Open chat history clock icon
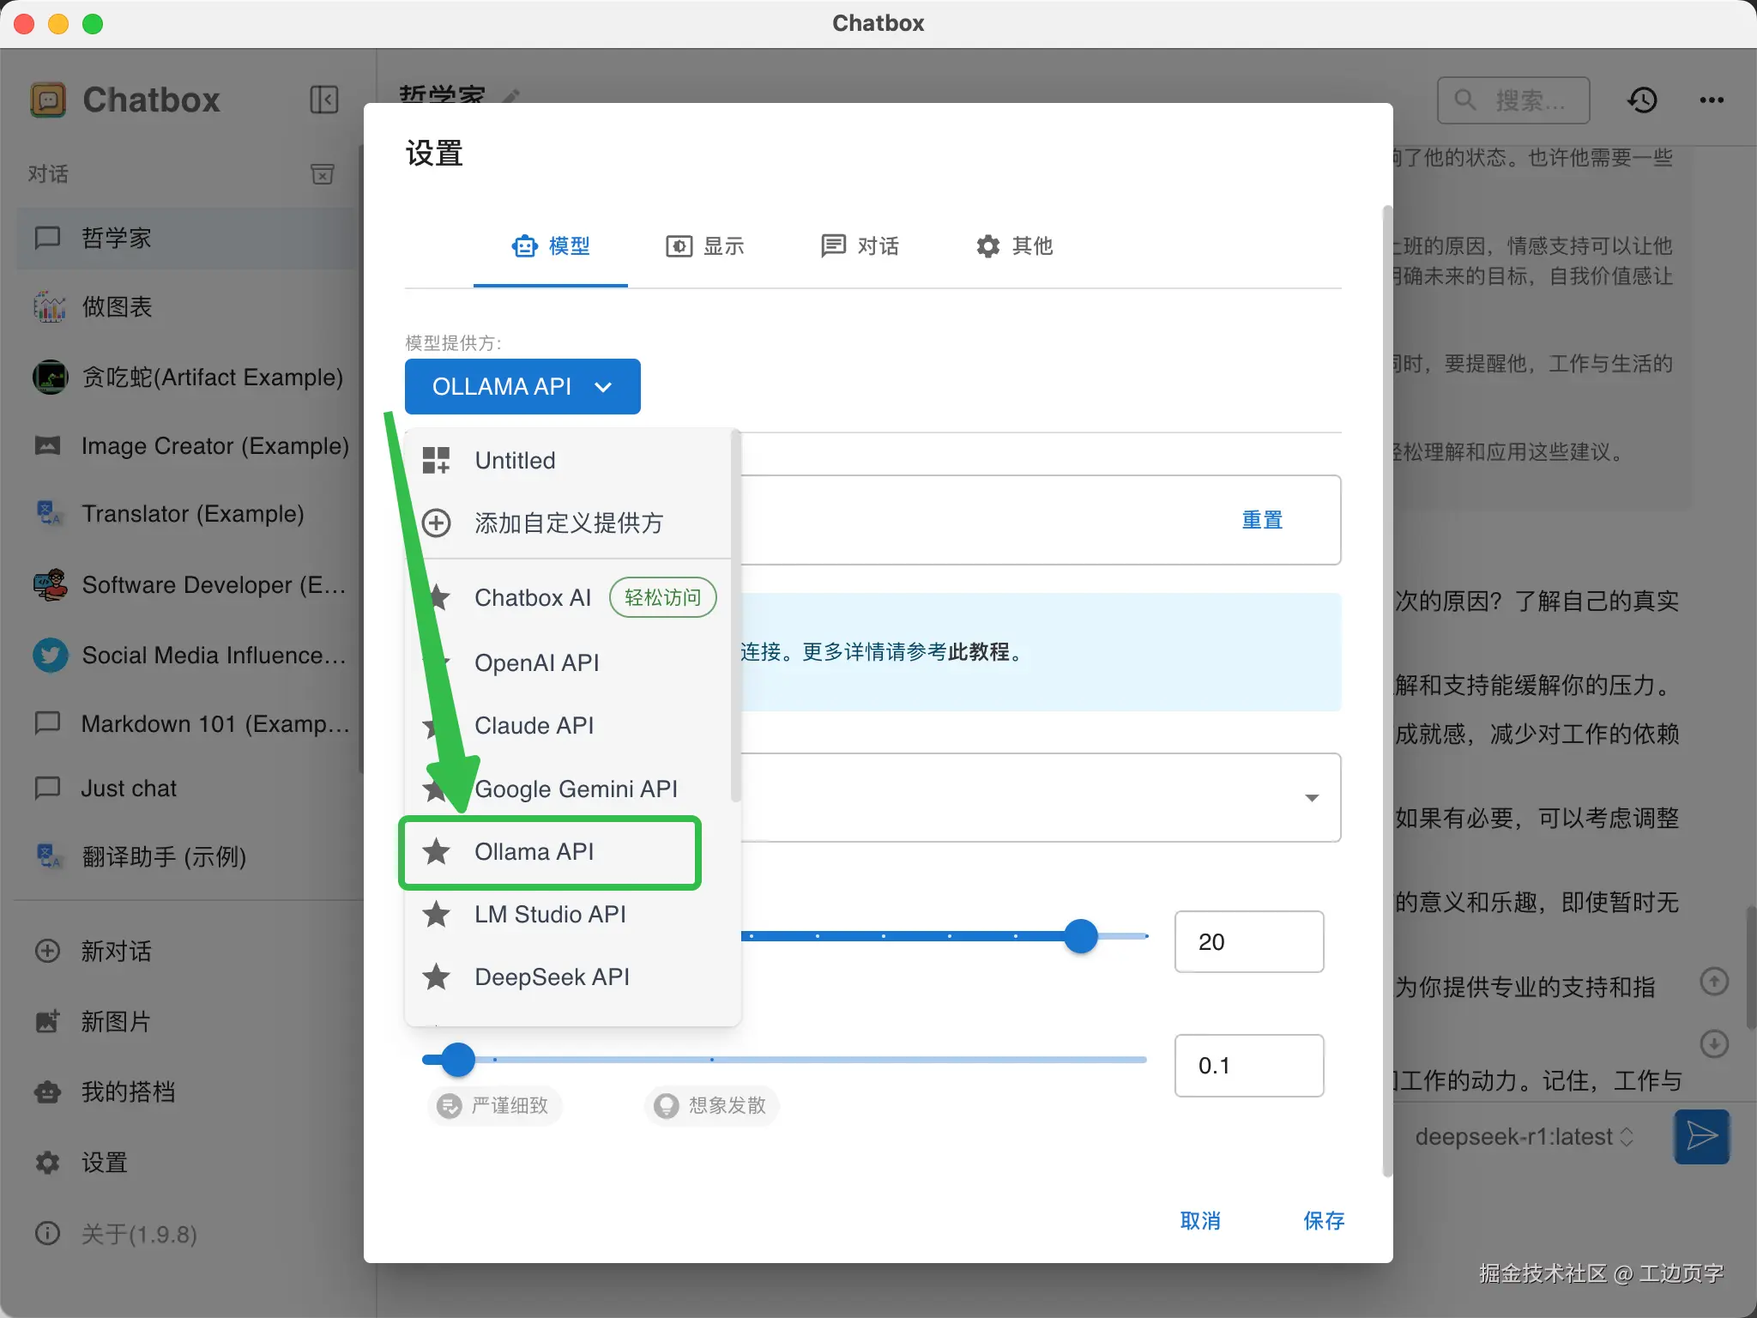 tap(1642, 100)
